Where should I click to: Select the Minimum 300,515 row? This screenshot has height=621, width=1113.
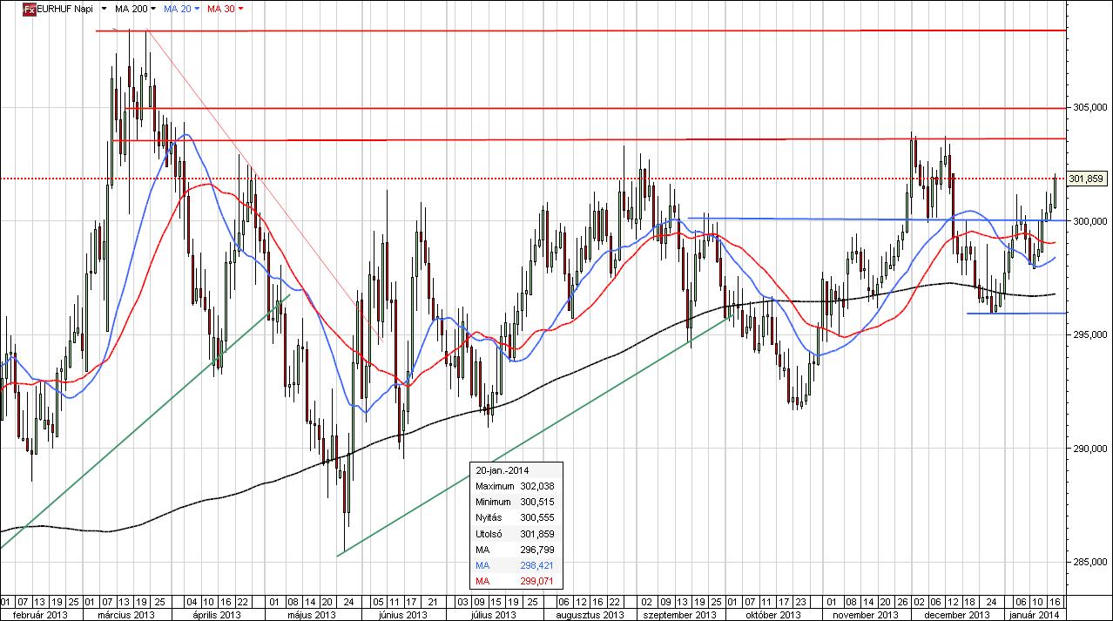coord(515,502)
